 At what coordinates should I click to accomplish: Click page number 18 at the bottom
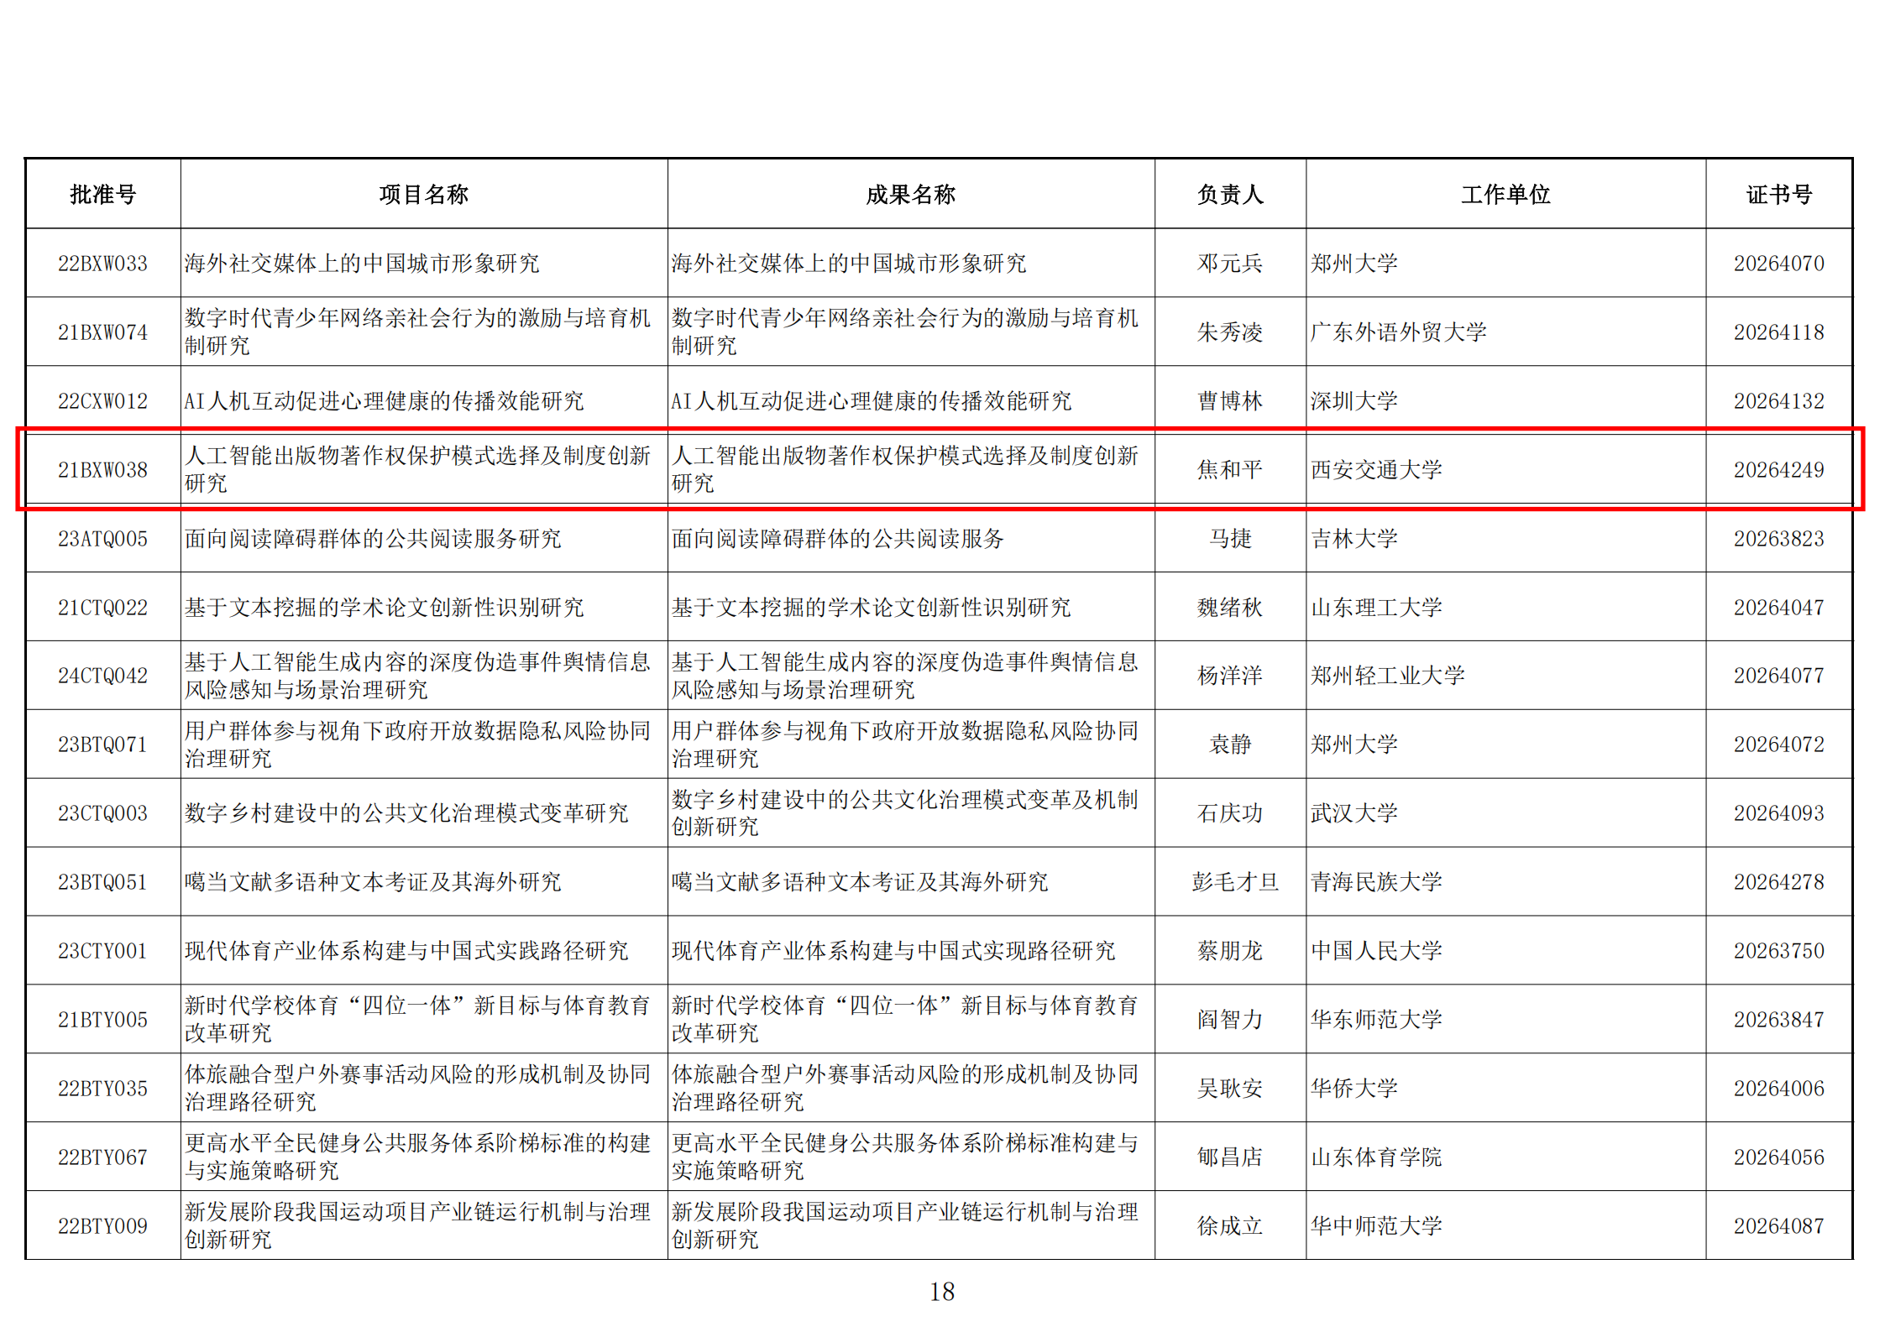click(x=942, y=1293)
